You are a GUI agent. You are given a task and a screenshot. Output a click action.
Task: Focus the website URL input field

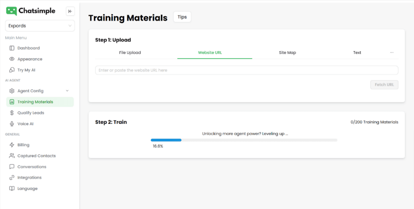(x=246, y=70)
